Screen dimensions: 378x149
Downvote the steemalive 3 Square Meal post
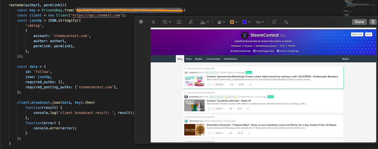[213, 133]
